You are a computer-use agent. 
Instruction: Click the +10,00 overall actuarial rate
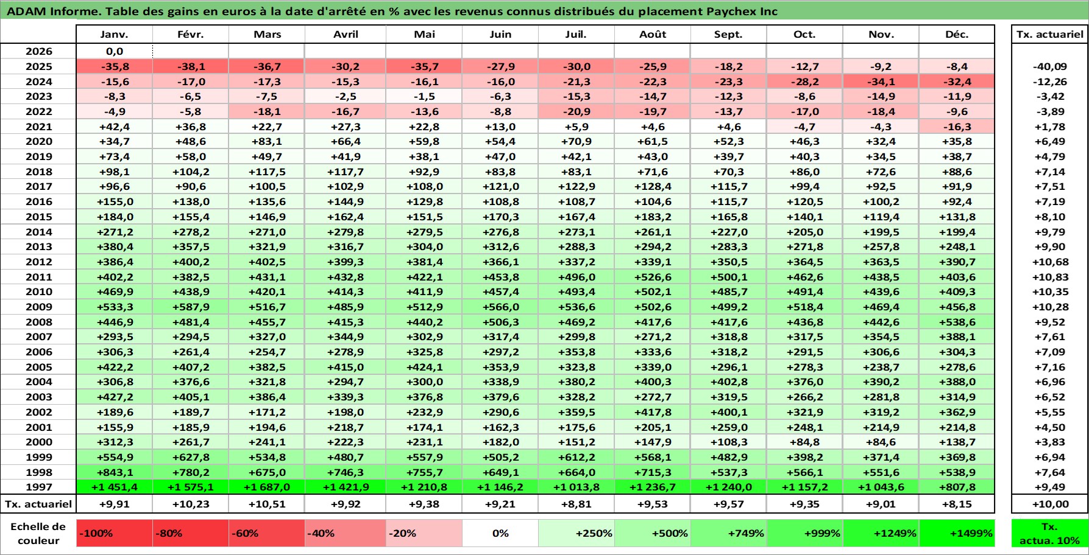point(1050,504)
